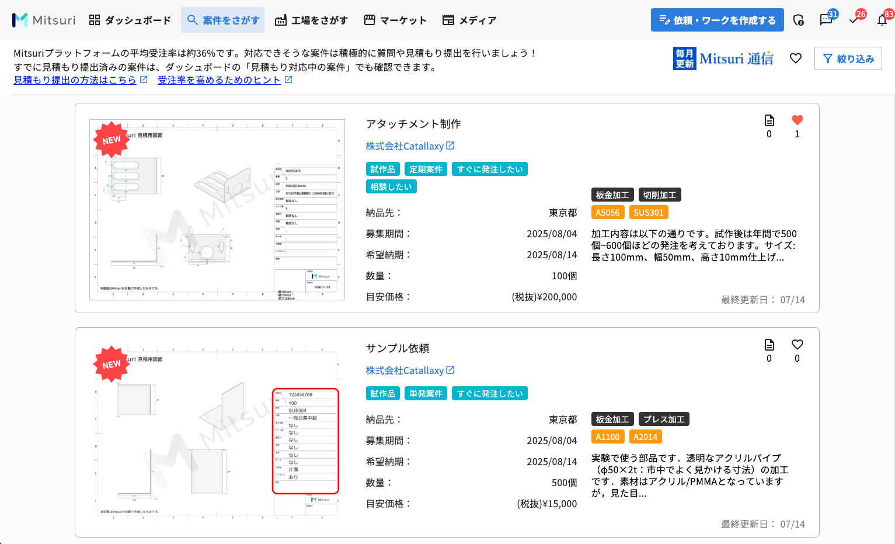Click the プレス加工 tag
This screenshot has width=895, height=544.
pyautogui.click(x=664, y=420)
